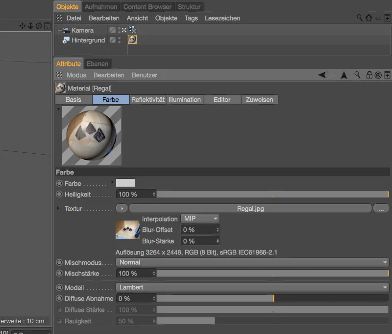Enable the Diffuse Stärke channel circle
392x334 pixels.
click(60, 310)
